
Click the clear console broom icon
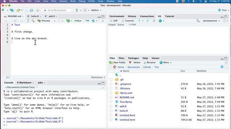point(103,87)
